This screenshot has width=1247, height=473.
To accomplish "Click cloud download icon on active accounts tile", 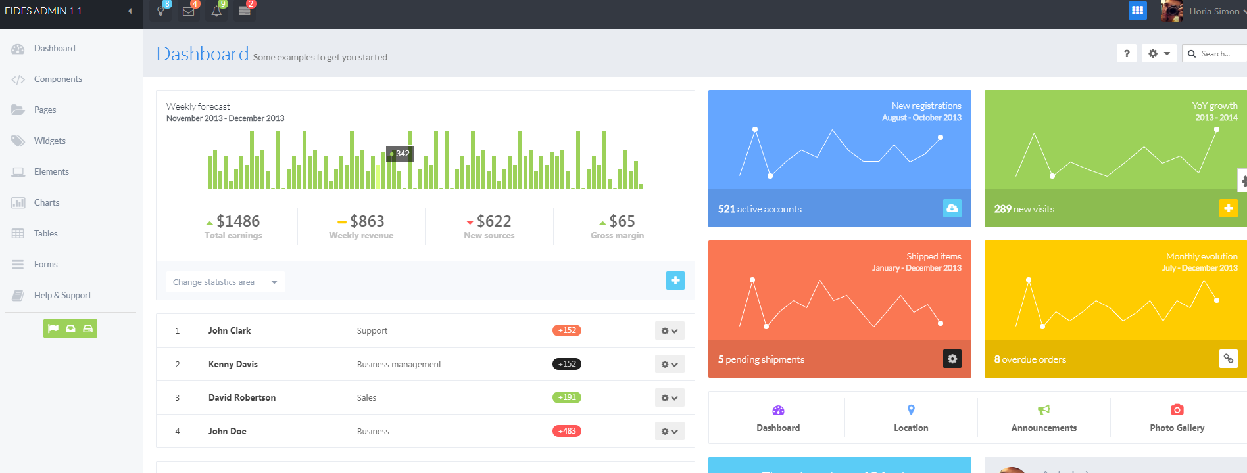I will (x=952, y=208).
